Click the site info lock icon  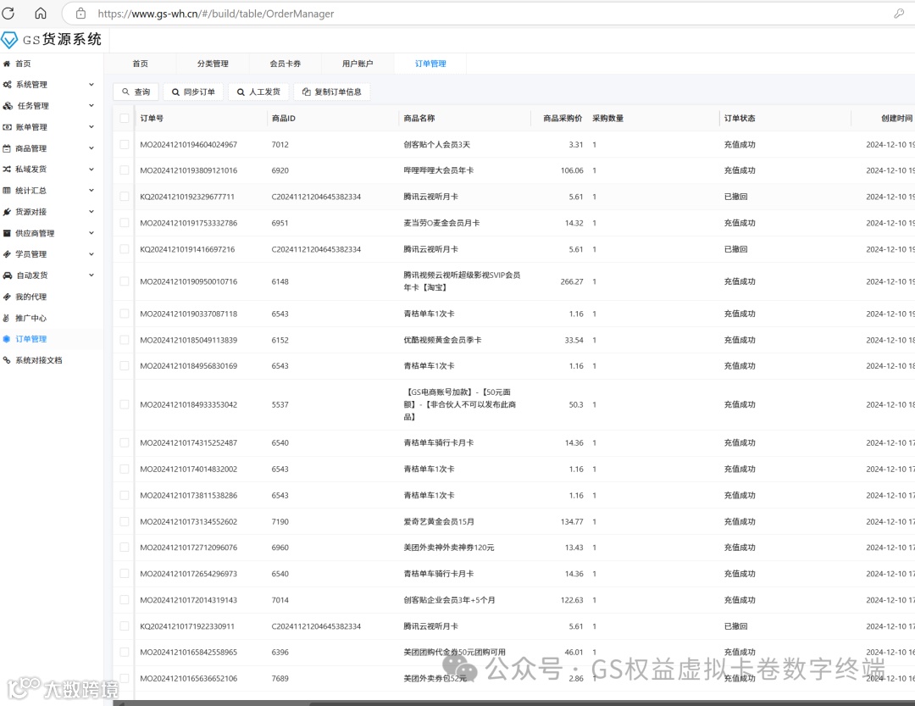[81, 14]
